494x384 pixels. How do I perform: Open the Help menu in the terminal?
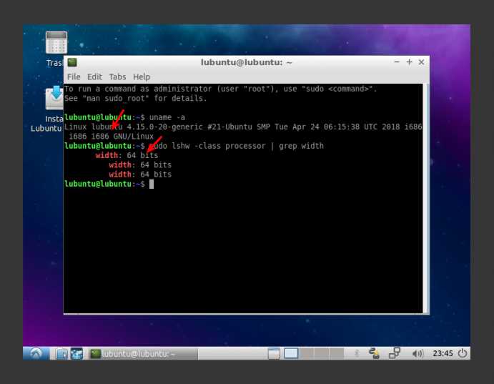click(x=142, y=77)
